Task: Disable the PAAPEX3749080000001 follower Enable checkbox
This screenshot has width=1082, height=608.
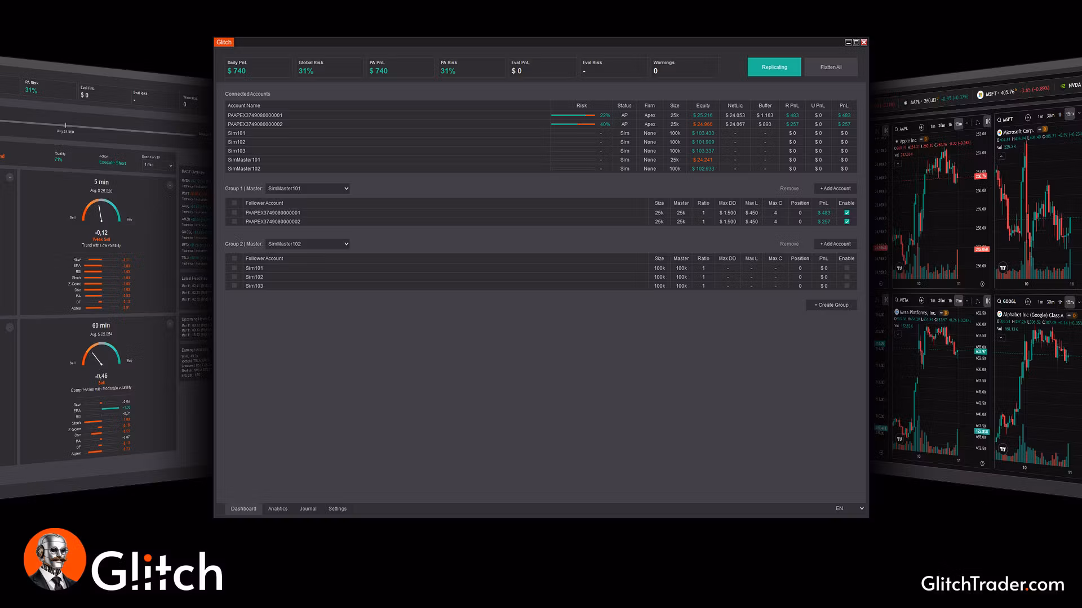Action: 846,213
